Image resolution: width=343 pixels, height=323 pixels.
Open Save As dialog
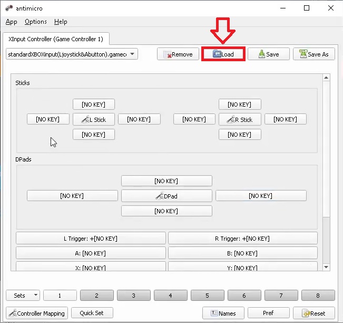click(x=314, y=54)
